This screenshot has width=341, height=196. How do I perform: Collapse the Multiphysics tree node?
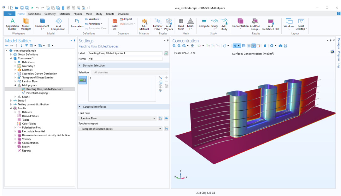coord(15,85)
